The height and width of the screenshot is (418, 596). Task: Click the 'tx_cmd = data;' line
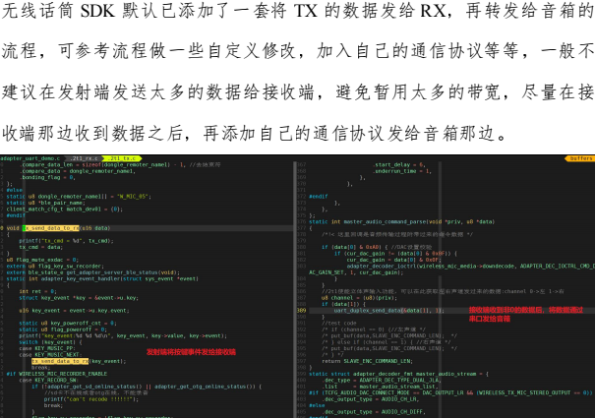coord(41,247)
